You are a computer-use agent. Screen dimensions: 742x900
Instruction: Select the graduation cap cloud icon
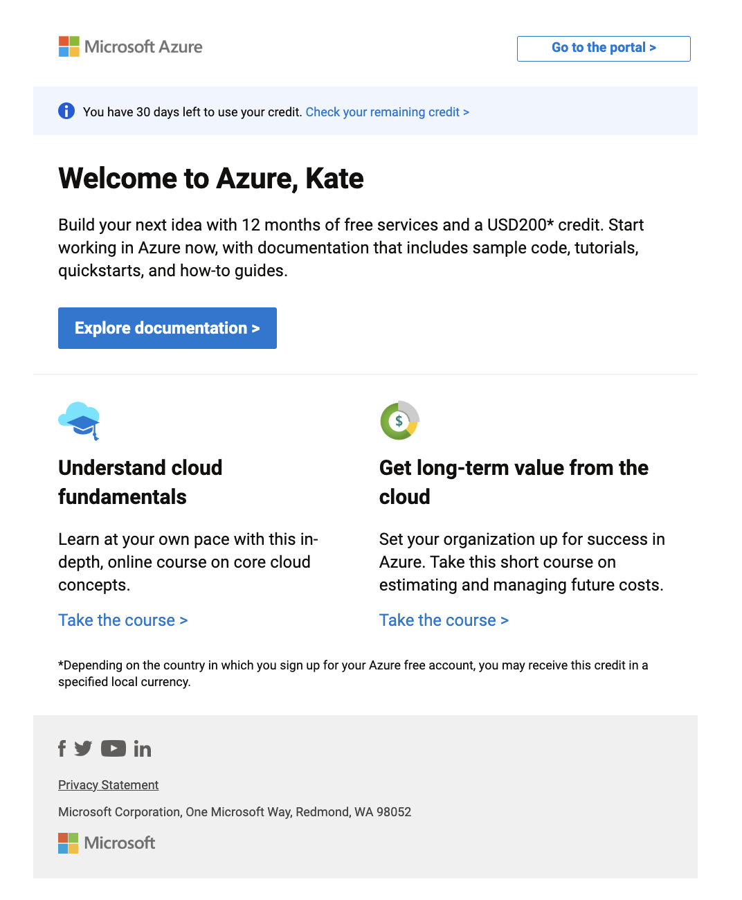coord(78,420)
